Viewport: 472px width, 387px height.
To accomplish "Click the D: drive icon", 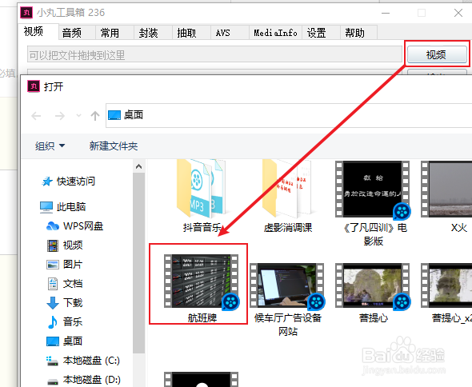I will [53, 381].
